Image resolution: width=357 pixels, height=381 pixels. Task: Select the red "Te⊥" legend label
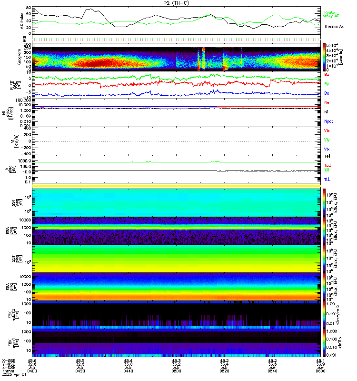coord(327,165)
